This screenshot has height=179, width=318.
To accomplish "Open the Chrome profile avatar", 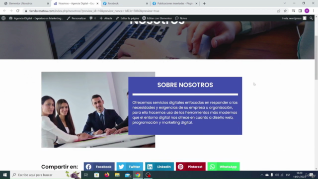I will coord(307,11).
